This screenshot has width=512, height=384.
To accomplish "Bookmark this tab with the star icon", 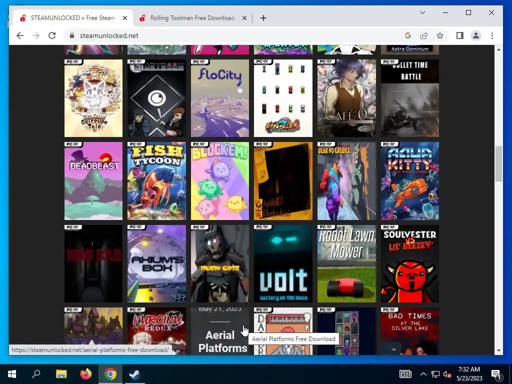I will tap(440, 35).
